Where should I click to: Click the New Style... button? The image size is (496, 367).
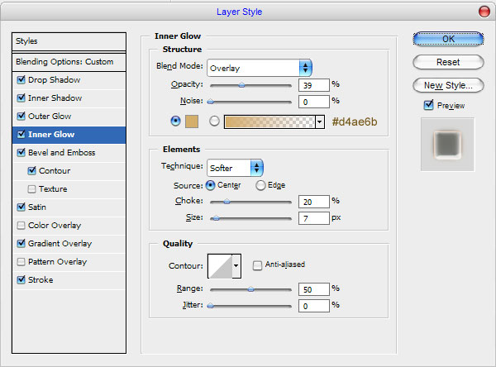448,85
